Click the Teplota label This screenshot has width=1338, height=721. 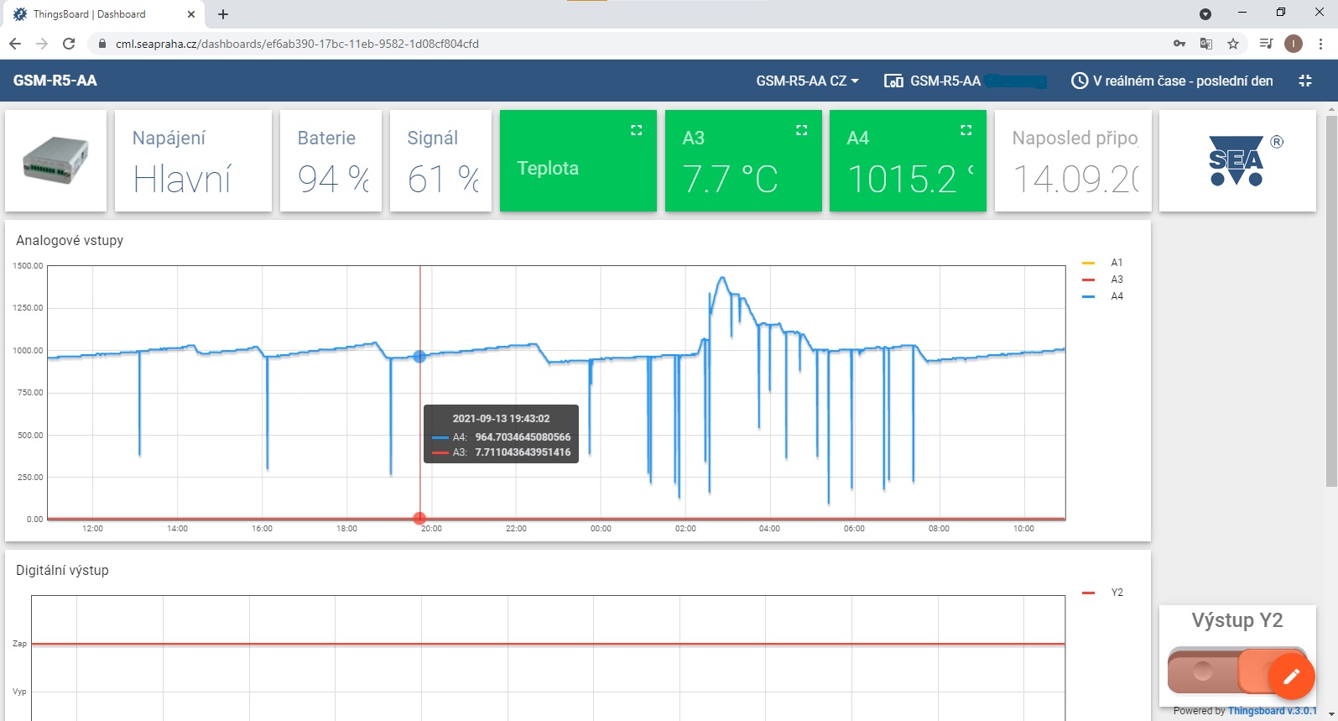point(548,169)
